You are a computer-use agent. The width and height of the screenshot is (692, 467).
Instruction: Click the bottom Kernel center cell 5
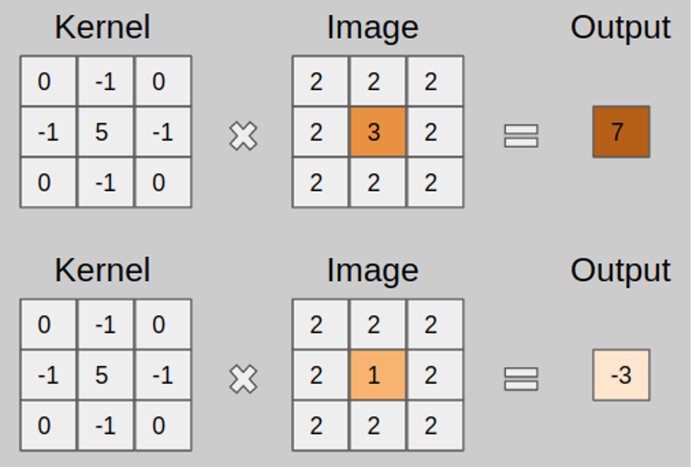[106, 375]
